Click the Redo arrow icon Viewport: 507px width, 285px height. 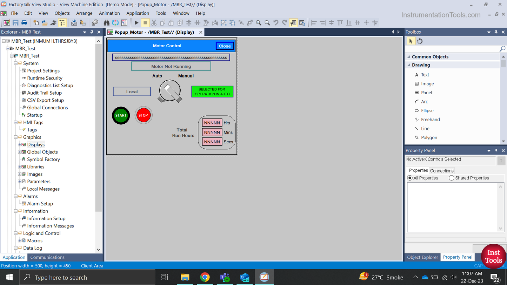coord(285,23)
